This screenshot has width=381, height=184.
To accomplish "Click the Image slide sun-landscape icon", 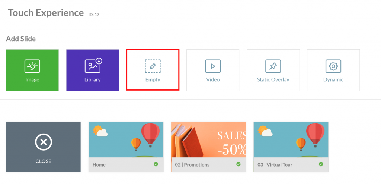I will pyautogui.click(x=32, y=66).
